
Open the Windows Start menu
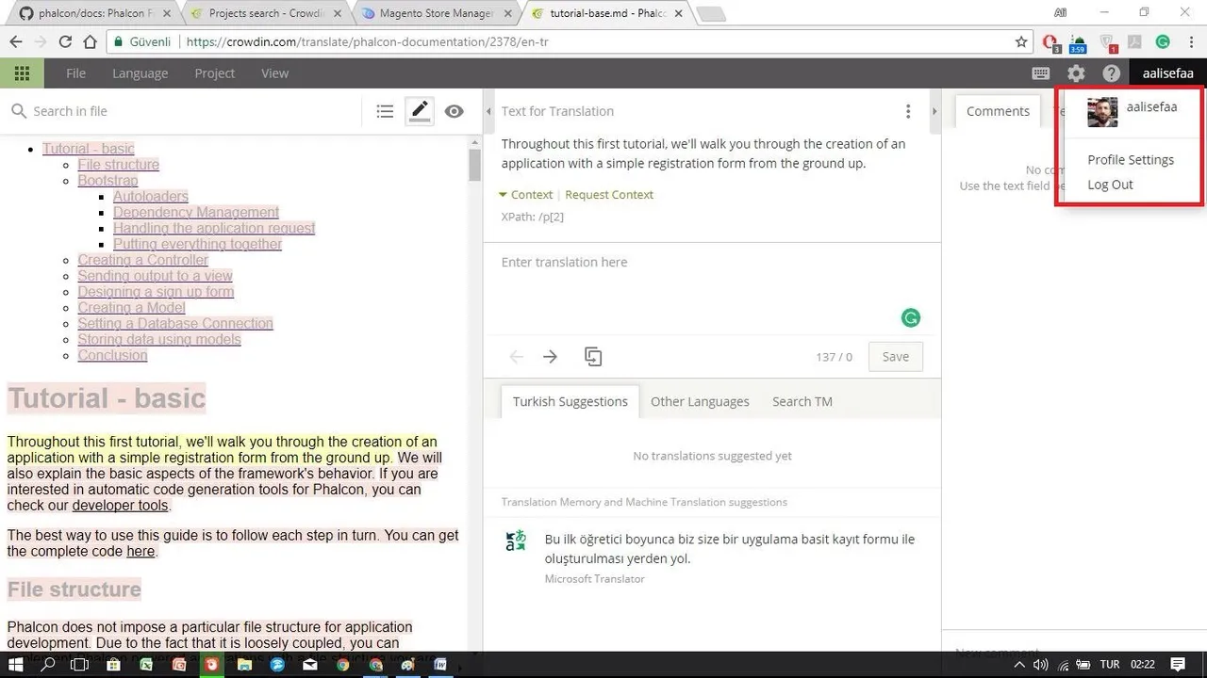16,664
